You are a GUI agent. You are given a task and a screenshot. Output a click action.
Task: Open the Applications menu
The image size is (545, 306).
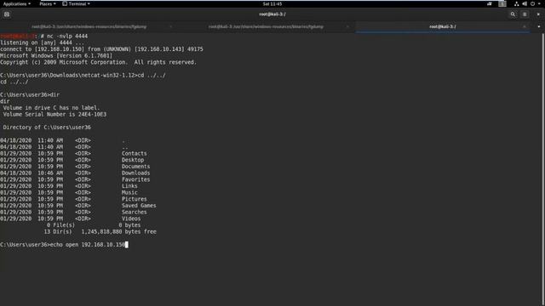point(17,3)
